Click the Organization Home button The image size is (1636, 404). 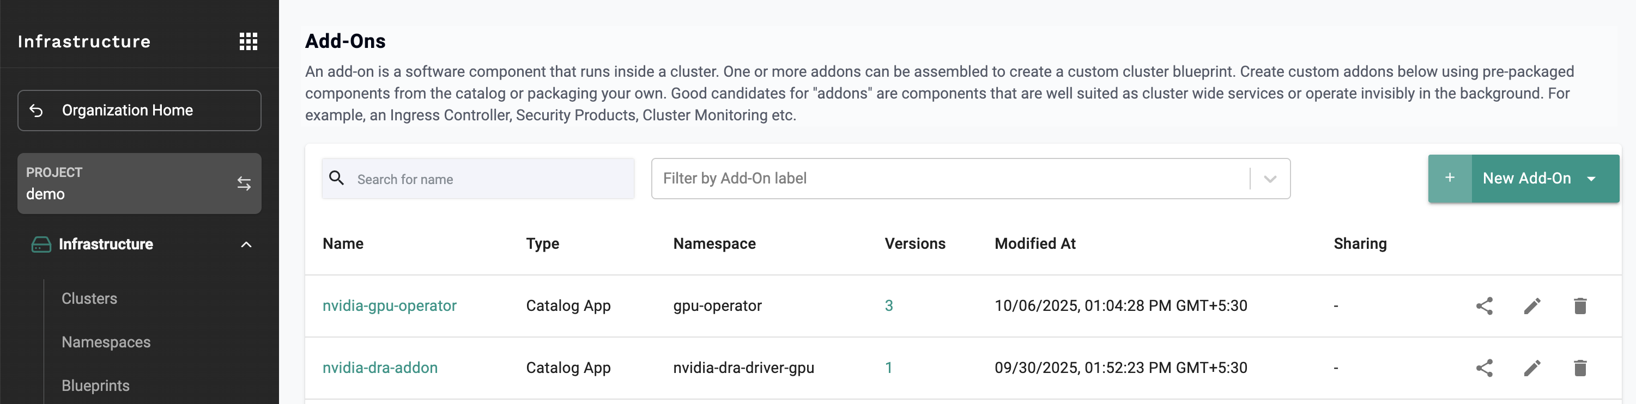point(139,111)
